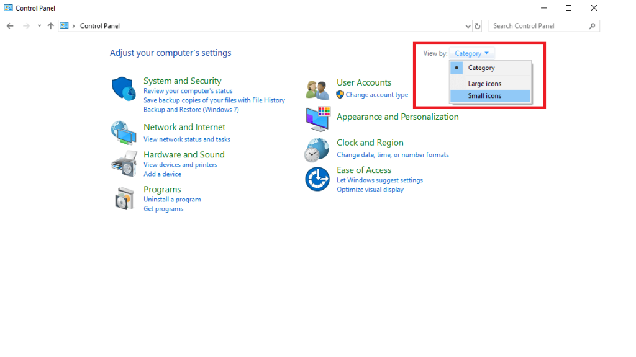Choose Large icons from View by menu

click(x=491, y=84)
